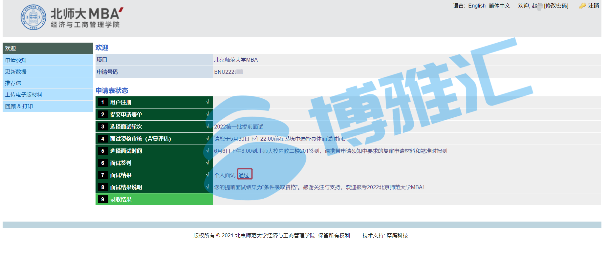Open 申请须知 sidebar item
Screen dimensions: 608x255
(x=48, y=60)
